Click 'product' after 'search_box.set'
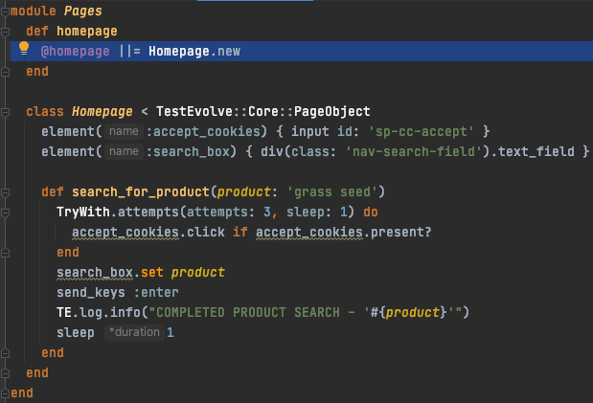The image size is (593, 403). (197, 273)
